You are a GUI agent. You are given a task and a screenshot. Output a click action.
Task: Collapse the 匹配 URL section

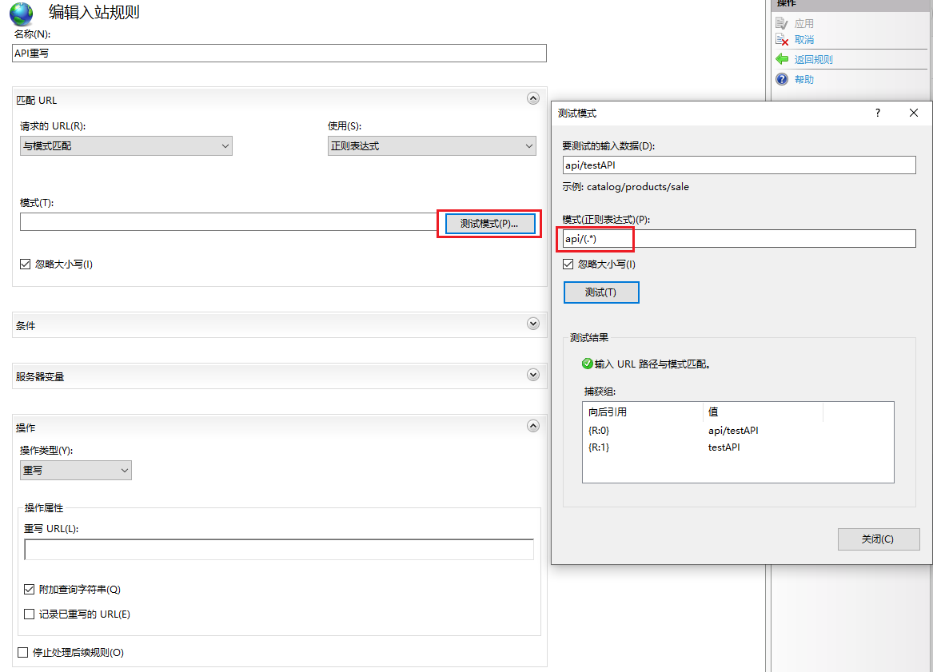pos(533,99)
